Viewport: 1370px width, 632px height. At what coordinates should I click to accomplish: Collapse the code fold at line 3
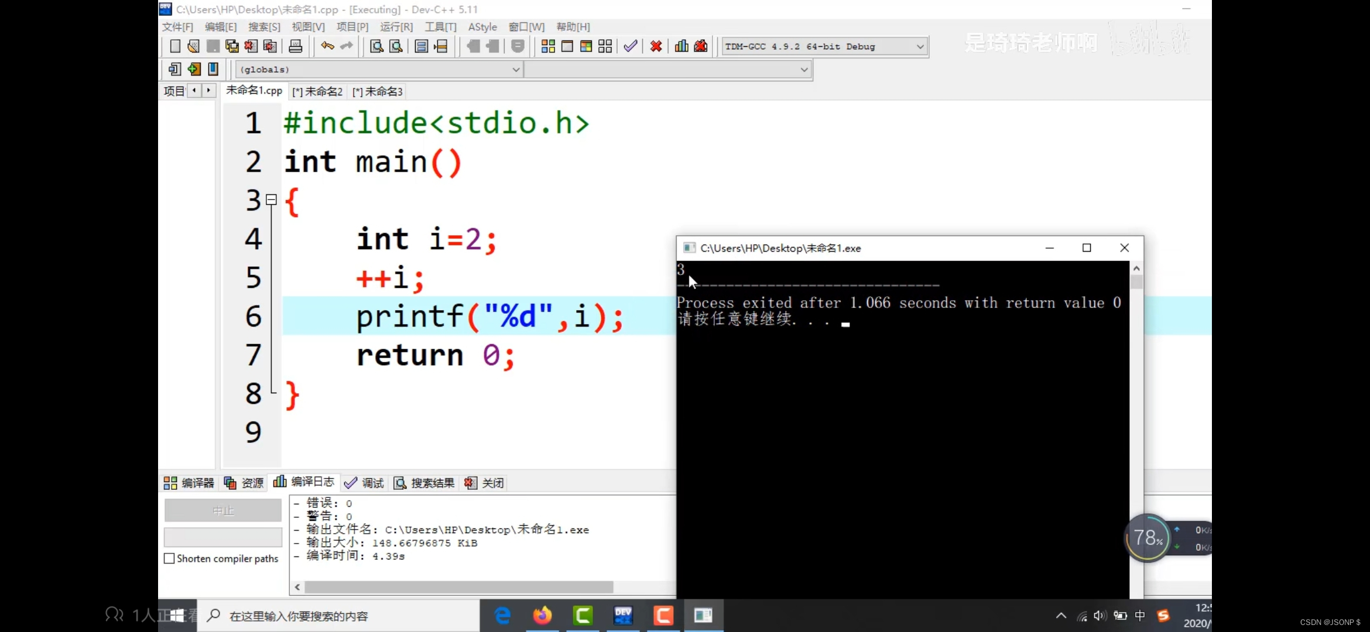[x=271, y=200]
